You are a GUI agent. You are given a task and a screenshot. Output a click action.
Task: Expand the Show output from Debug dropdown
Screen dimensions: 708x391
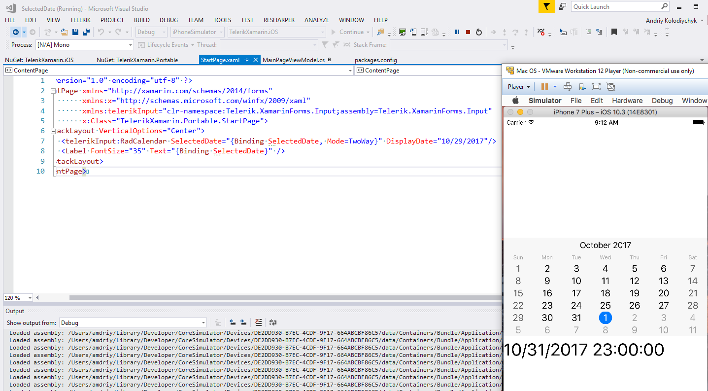tap(203, 323)
